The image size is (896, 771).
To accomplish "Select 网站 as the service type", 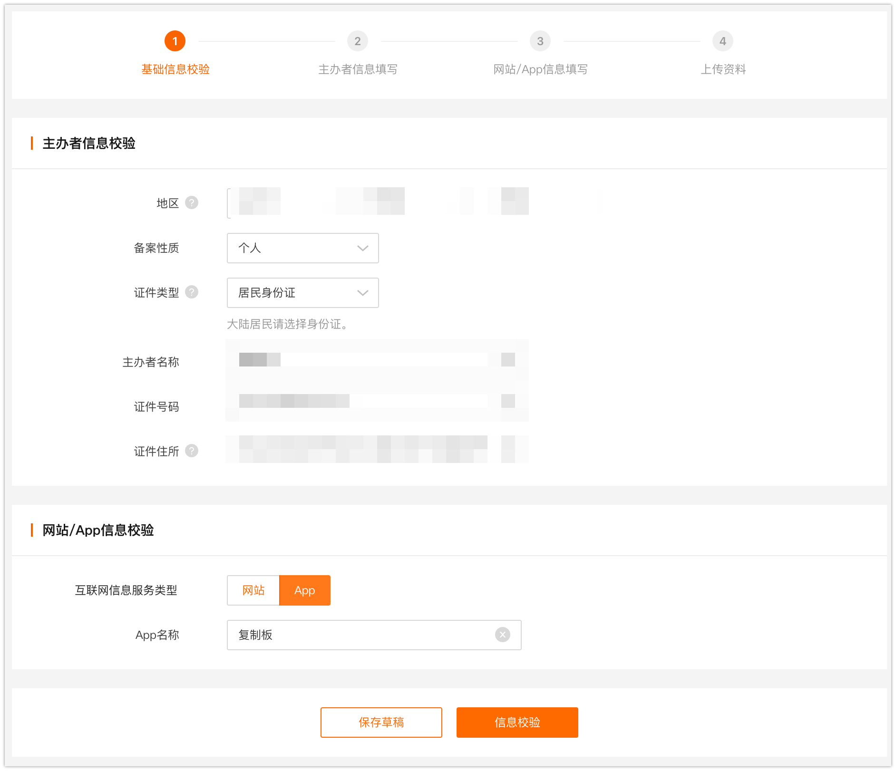I will (253, 590).
